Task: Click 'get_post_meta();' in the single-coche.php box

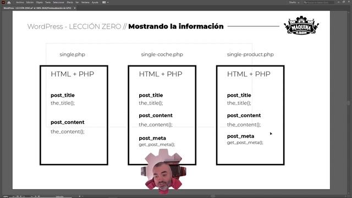Action: (157, 145)
